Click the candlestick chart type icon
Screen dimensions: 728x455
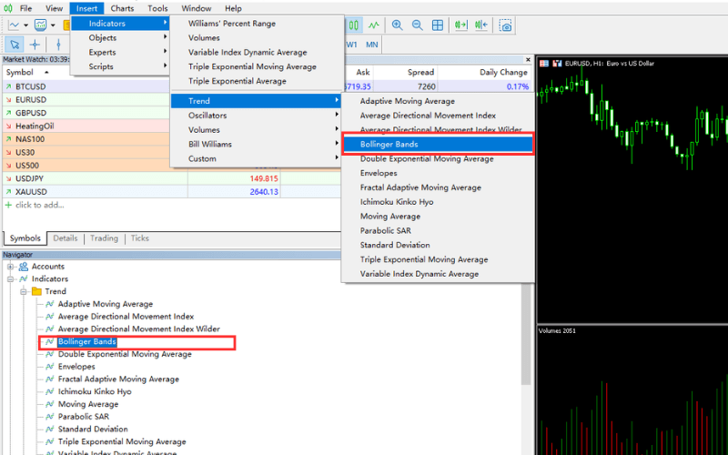coord(353,25)
